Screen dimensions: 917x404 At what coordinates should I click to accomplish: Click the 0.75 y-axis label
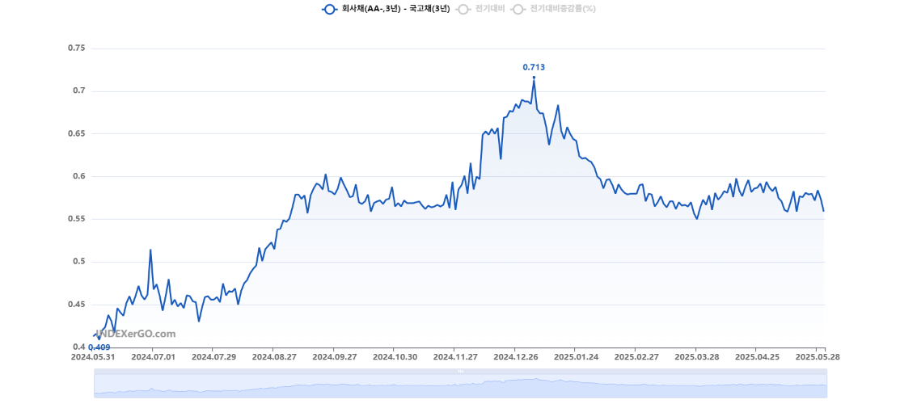(x=77, y=48)
